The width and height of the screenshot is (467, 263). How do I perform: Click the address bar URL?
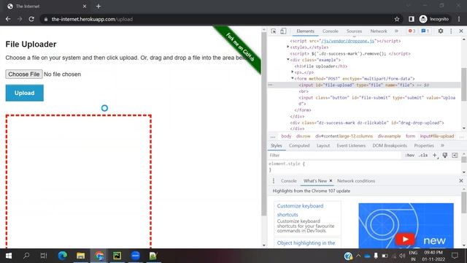(x=92, y=19)
